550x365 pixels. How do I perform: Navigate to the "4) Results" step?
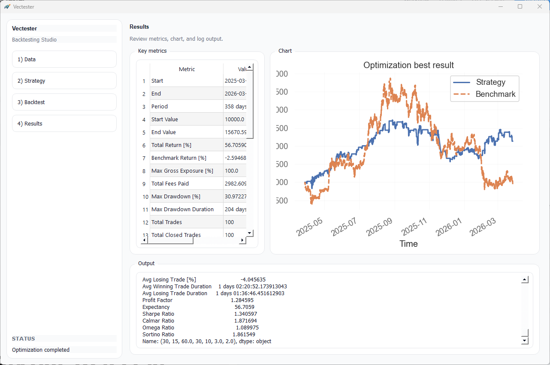point(64,123)
